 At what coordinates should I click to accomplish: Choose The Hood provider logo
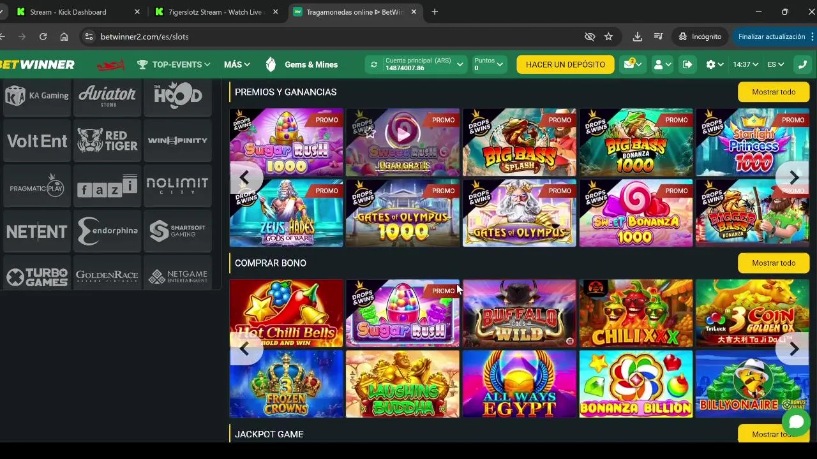(x=177, y=96)
